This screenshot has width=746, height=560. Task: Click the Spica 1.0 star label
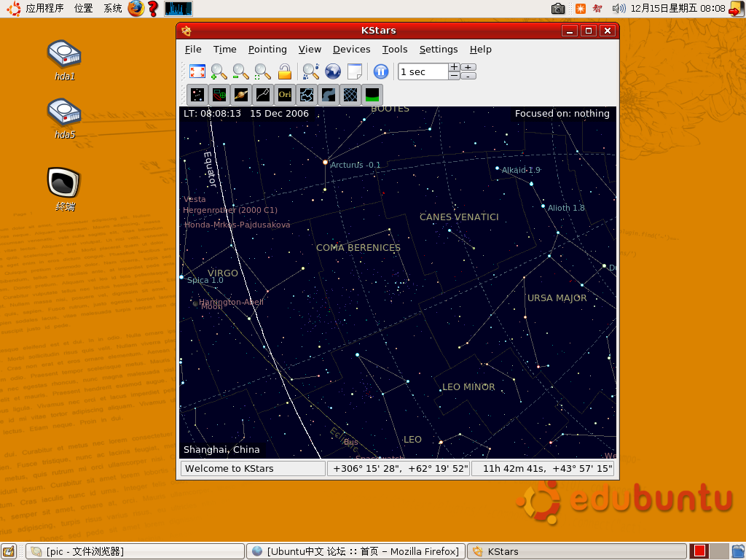[205, 281]
